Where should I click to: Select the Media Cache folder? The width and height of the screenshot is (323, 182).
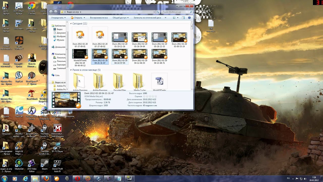pos(140,82)
